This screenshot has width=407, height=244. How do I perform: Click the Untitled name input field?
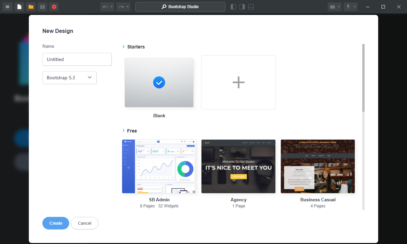coord(77,59)
